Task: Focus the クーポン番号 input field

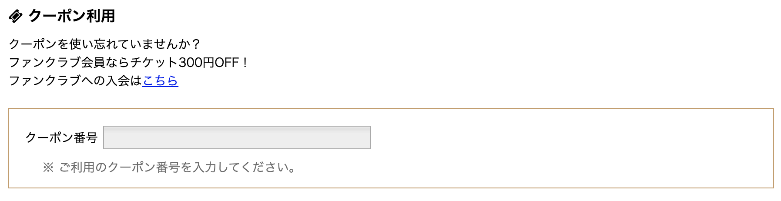Action: pyautogui.click(x=237, y=137)
